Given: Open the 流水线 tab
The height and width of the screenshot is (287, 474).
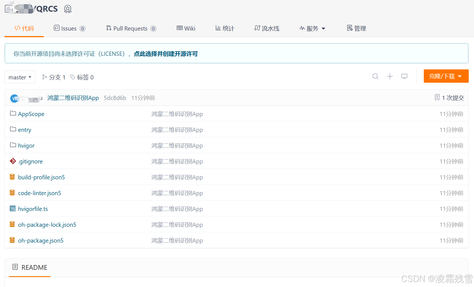Looking at the screenshot, I should (267, 28).
